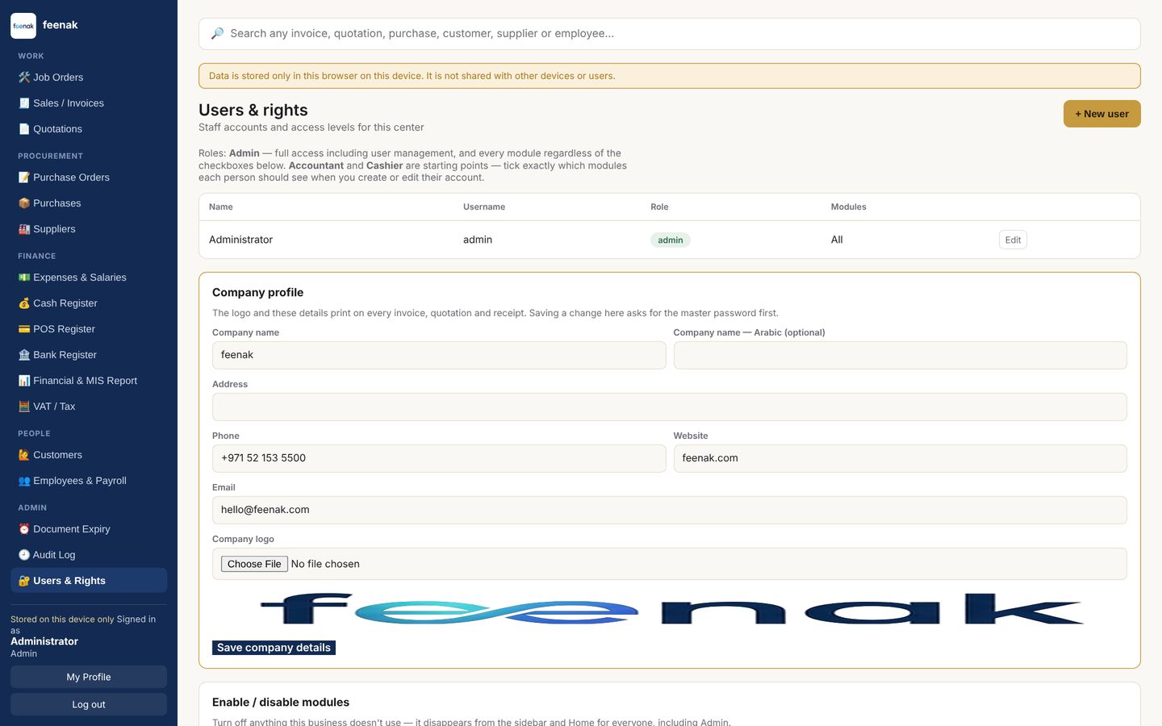Click the Website input field
Image resolution: width=1162 pixels, height=726 pixels.
coord(900,458)
